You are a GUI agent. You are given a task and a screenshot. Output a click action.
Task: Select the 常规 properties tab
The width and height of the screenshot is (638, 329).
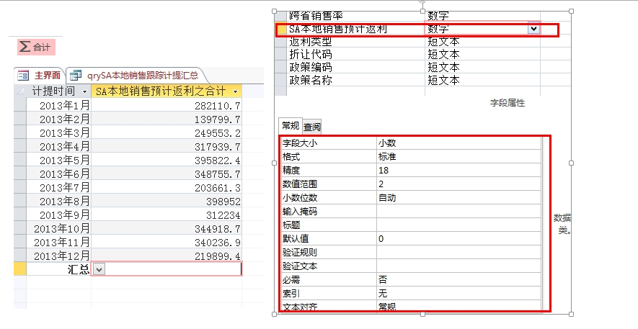(x=291, y=126)
